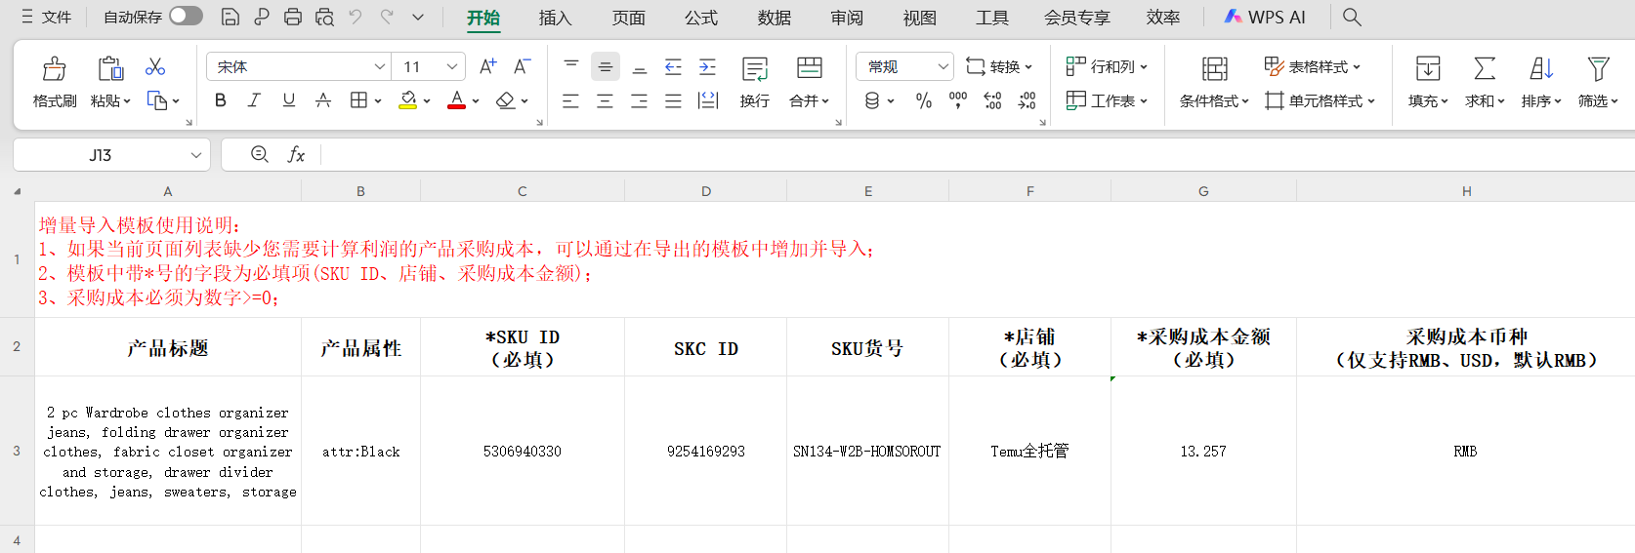Click the percent style icon

923,100
